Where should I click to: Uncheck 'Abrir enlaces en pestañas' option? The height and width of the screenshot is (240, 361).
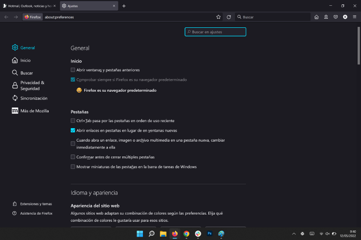click(73, 130)
